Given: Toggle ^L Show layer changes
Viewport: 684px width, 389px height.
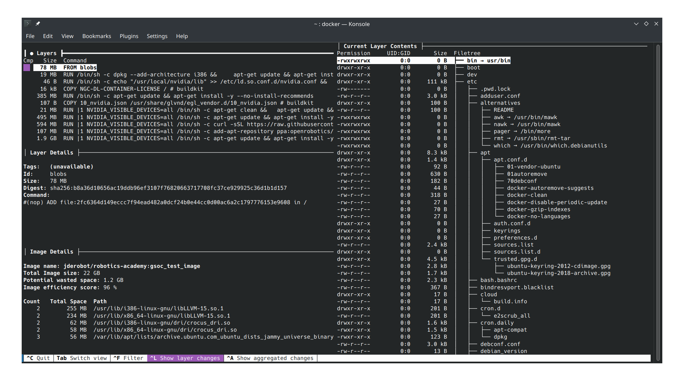Looking at the screenshot, I should (x=185, y=358).
